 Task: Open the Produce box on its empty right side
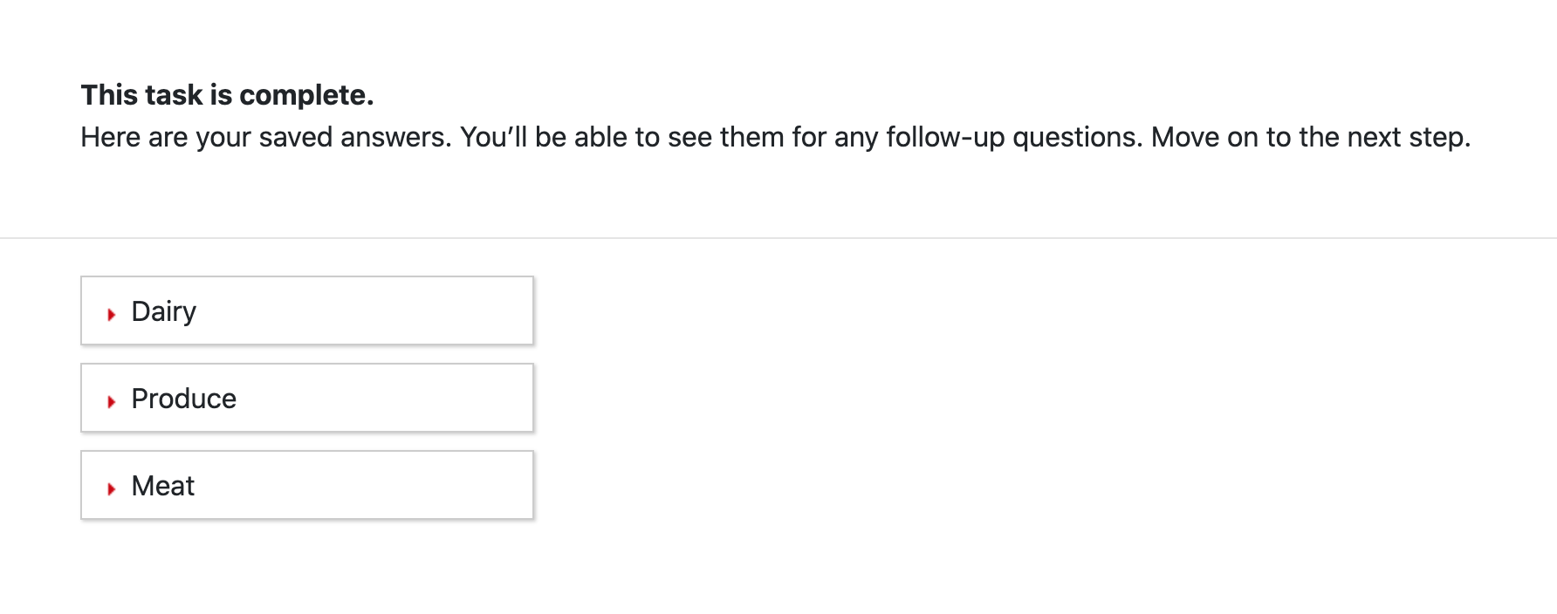coord(419,399)
